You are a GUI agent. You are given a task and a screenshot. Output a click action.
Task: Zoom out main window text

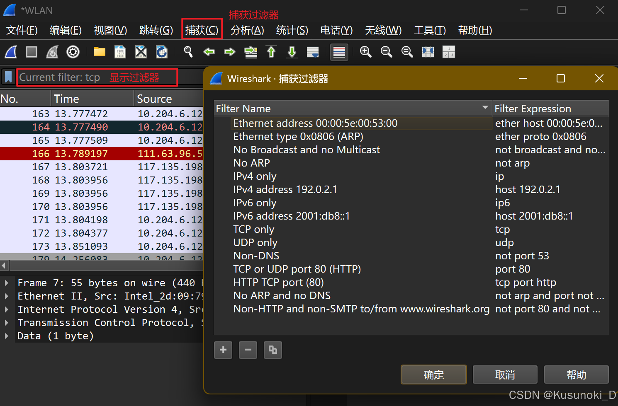(x=386, y=52)
